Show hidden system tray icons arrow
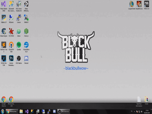 tap(134, 111)
